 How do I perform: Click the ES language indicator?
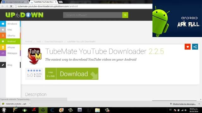[x=170, y=110]
